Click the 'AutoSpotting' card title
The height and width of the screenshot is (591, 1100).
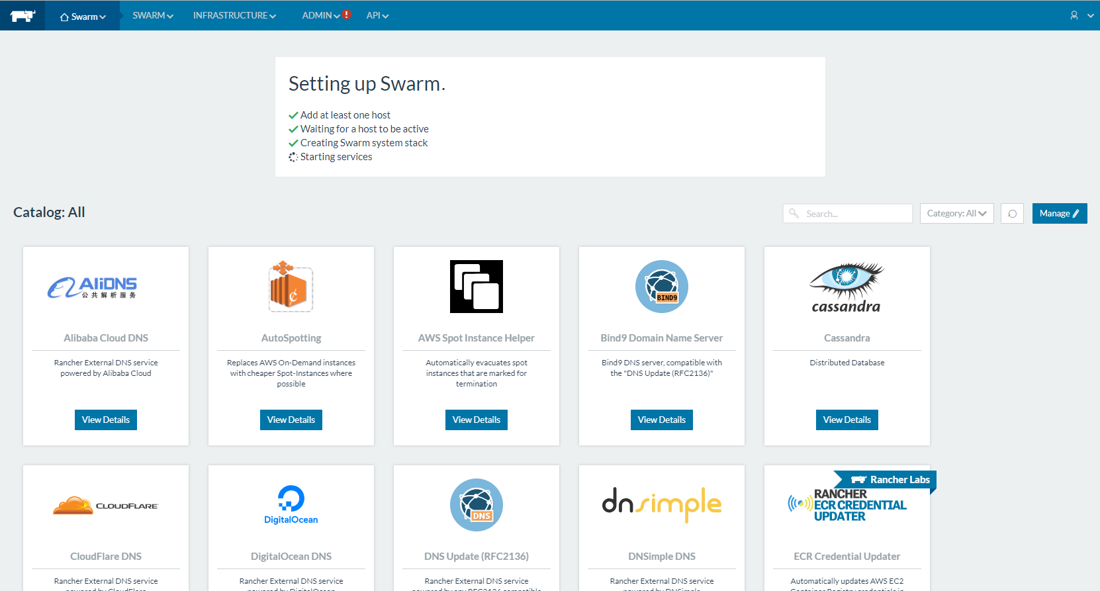tap(291, 338)
